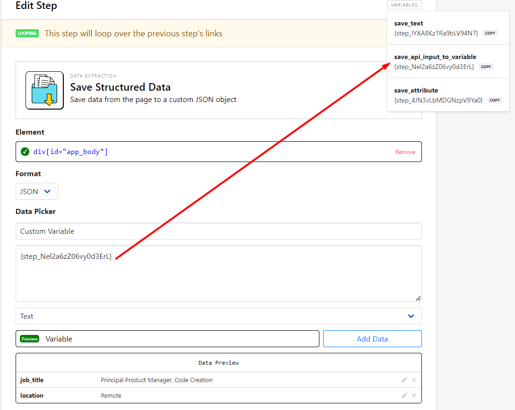
Task: Edit the job_title row with pencil icon
Action: click(x=404, y=380)
